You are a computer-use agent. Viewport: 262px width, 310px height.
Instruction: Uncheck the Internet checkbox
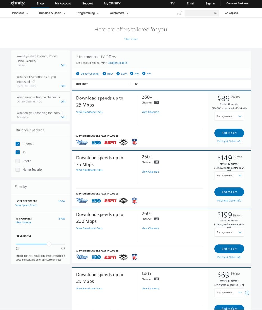click(x=18, y=144)
